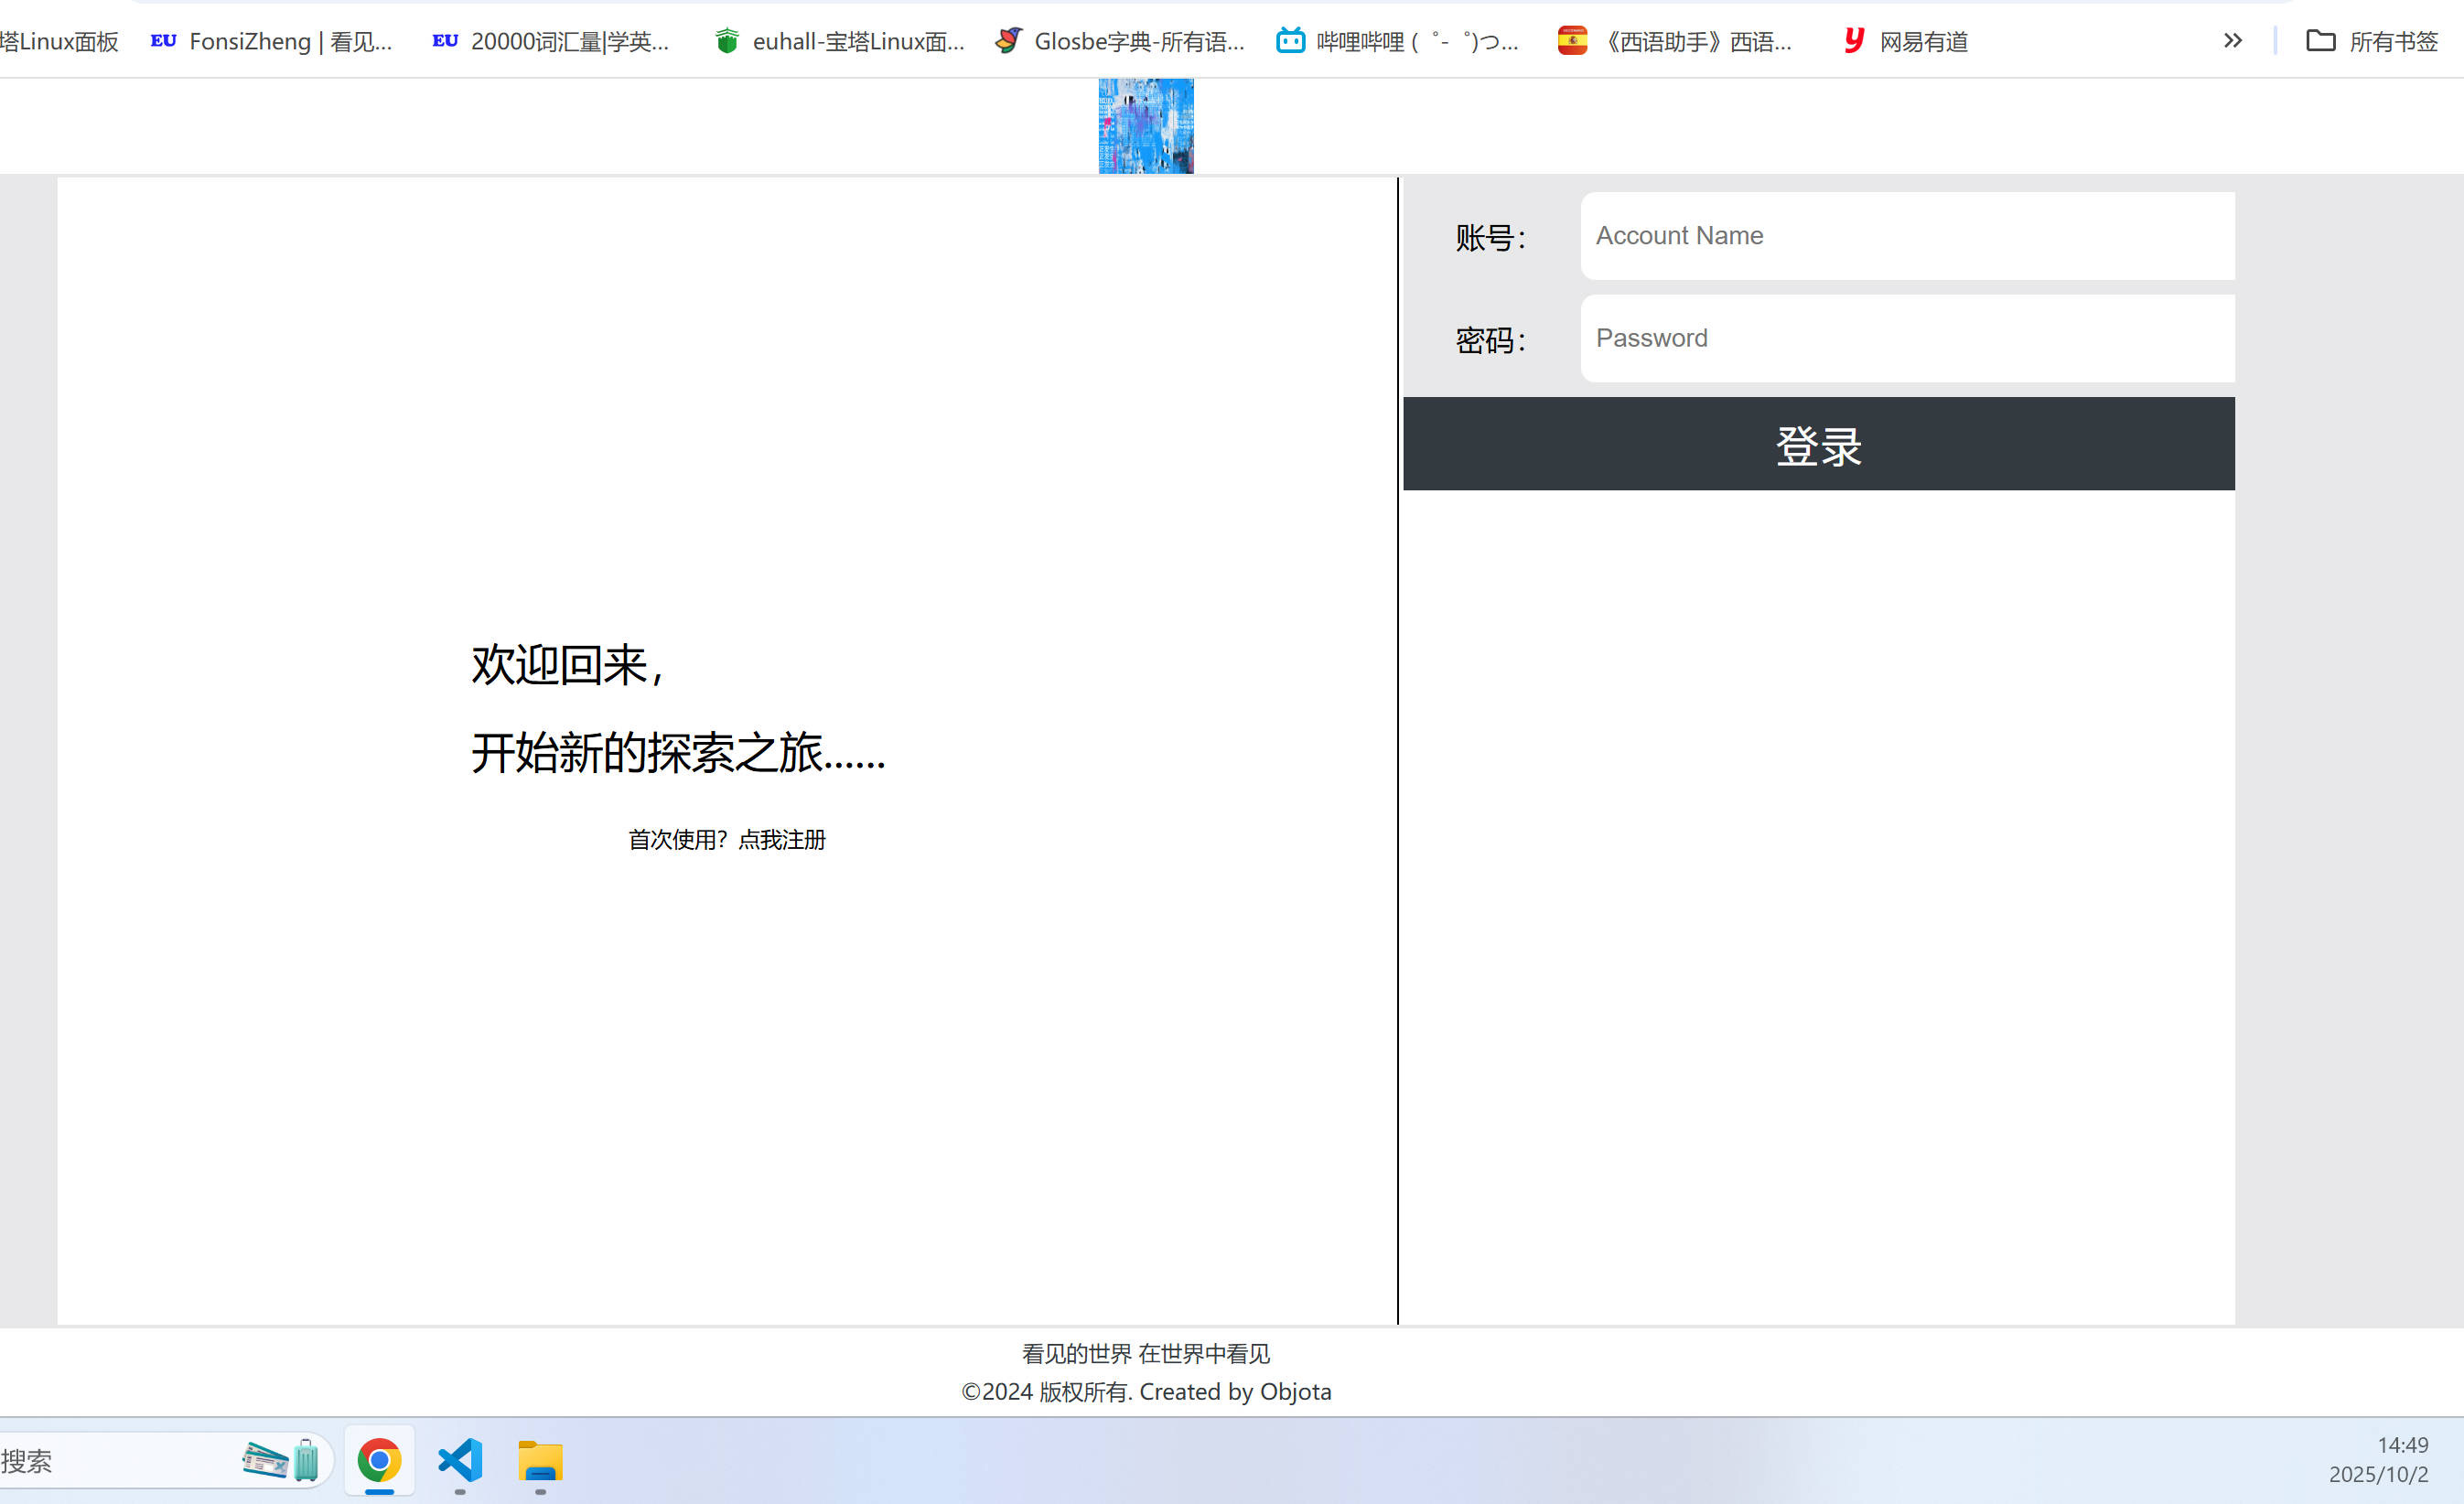Open the 《西语助手》 bookmark
The height and width of the screenshot is (1504, 2464).
[1677, 41]
